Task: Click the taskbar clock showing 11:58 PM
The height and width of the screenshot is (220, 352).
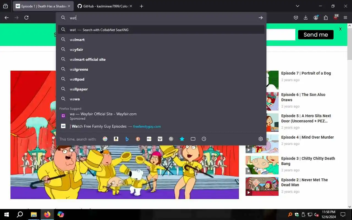Action: click(x=328, y=215)
